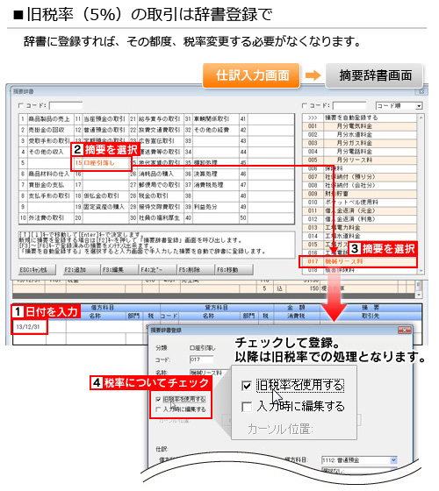
Task: Select category 15 口座引落し in grid
Action: (x=102, y=163)
